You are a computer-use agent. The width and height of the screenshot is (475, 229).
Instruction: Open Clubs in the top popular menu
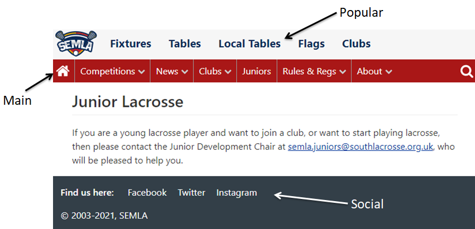click(356, 44)
